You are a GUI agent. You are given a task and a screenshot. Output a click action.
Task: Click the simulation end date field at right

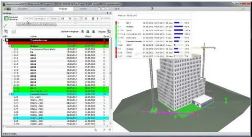(x=106, y=19)
